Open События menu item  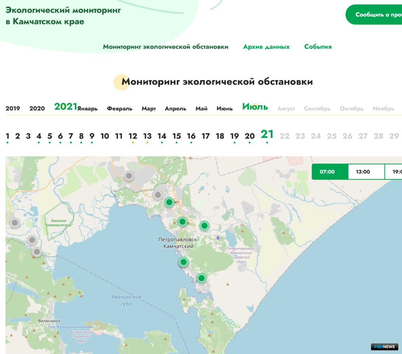pyautogui.click(x=318, y=47)
